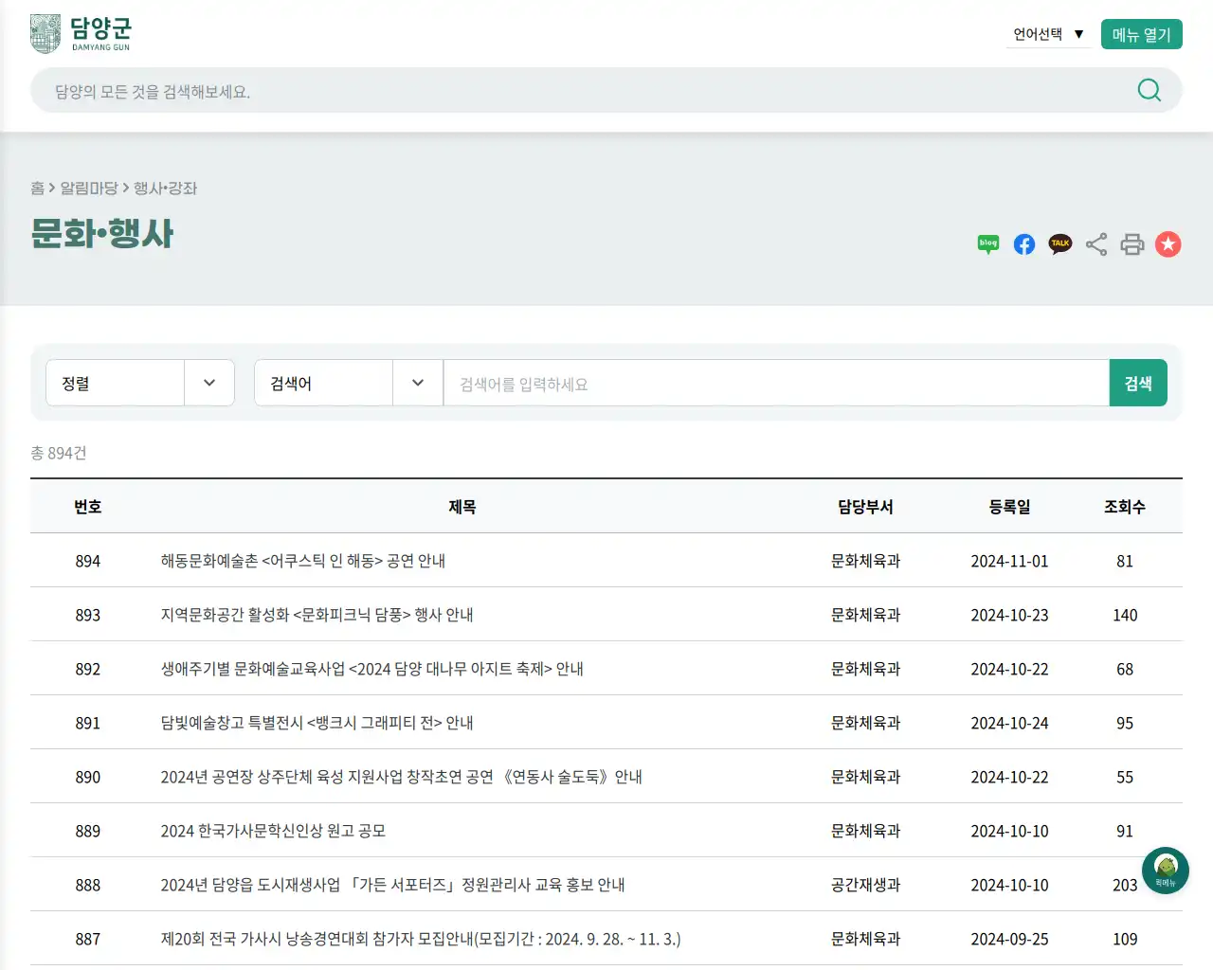Print the page using the printer icon
Viewport: 1213px width, 970px height.
tap(1132, 244)
